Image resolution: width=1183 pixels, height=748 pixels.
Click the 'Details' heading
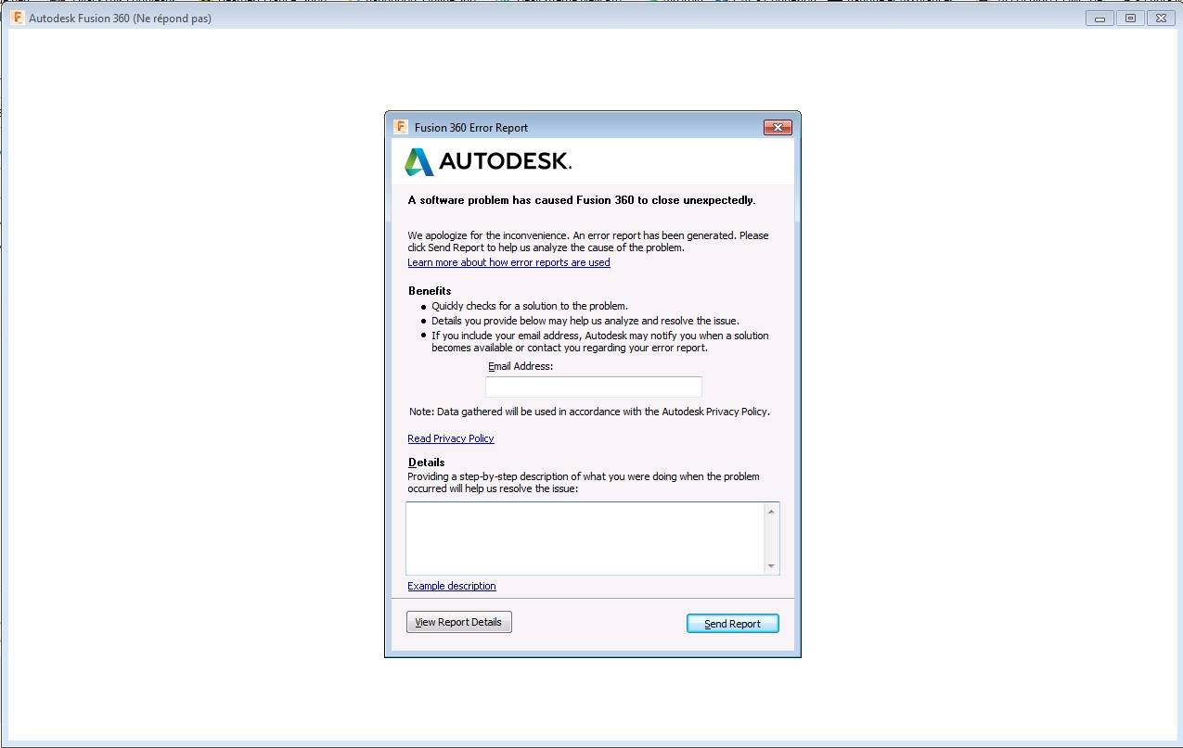(x=426, y=463)
